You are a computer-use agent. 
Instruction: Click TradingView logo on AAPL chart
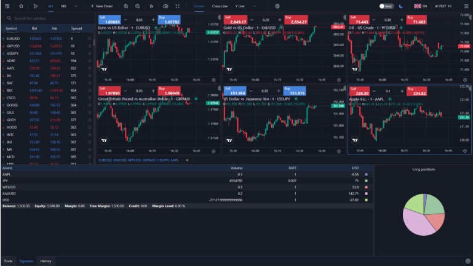355,140
